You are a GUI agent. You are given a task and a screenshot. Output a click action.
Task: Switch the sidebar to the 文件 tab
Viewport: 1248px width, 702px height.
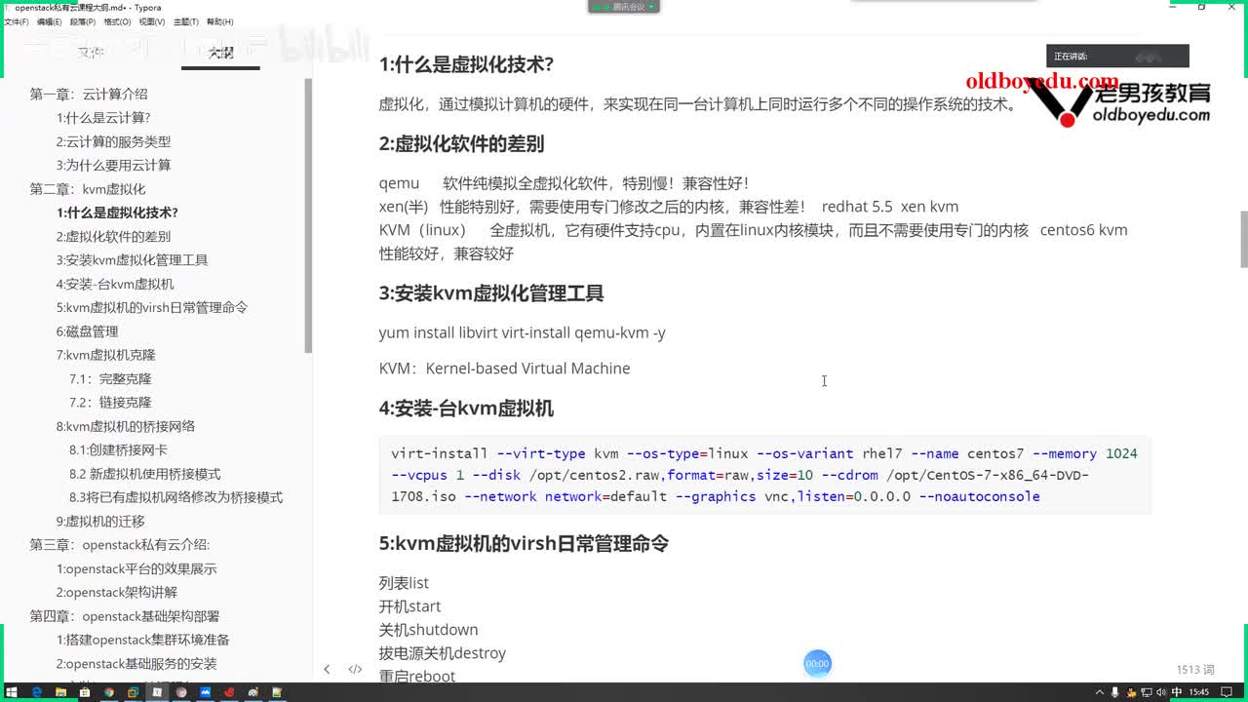coord(91,53)
